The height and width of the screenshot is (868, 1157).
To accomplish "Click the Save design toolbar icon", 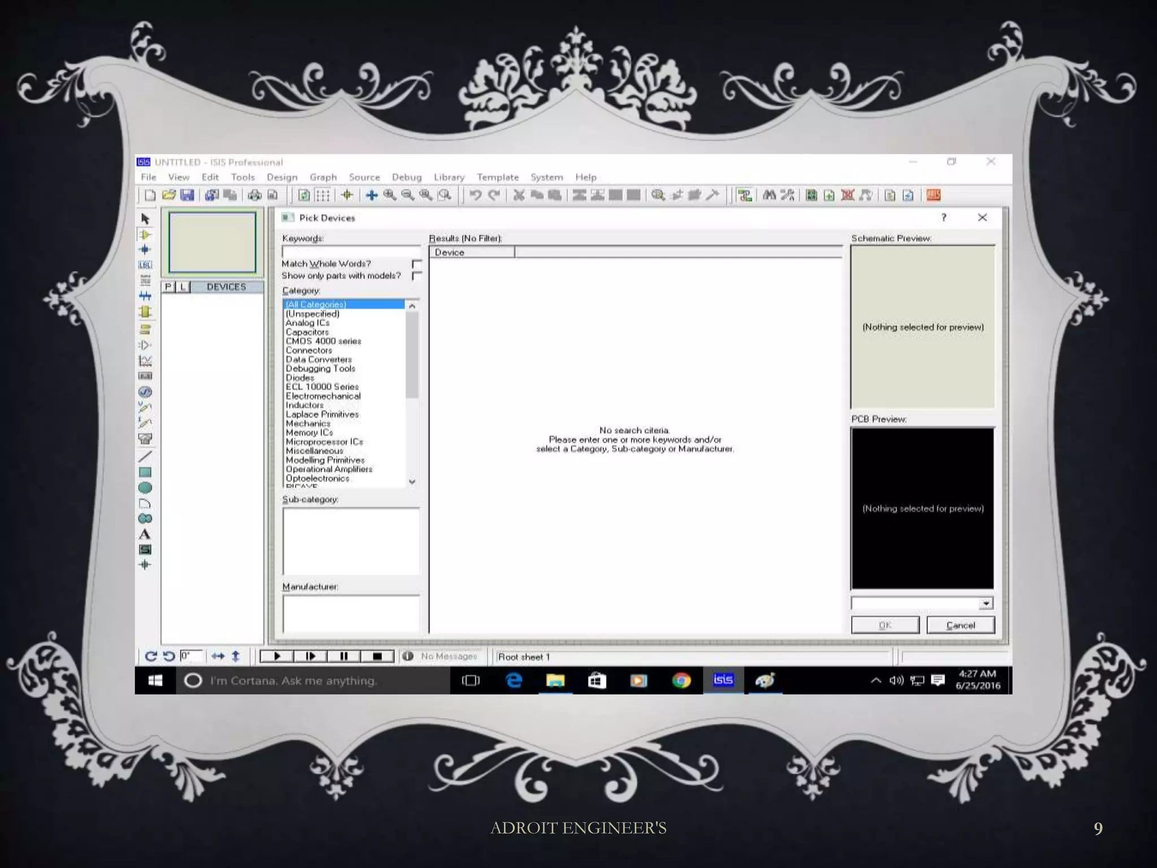I will coord(187,195).
